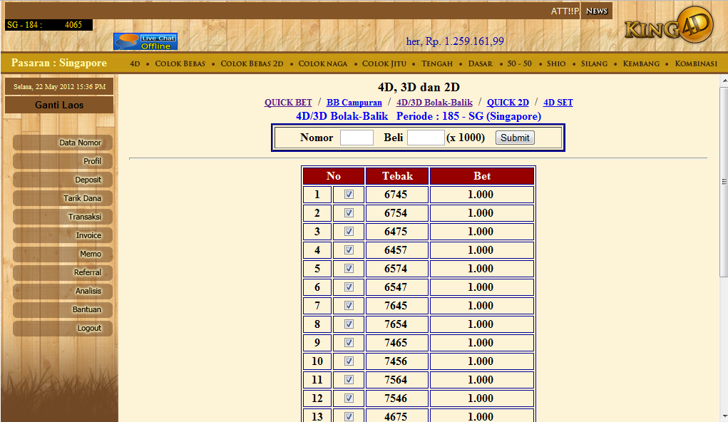Image resolution: width=728 pixels, height=422 pixels.
Task: Click the KING4D logo
Action: pos(667,24)
